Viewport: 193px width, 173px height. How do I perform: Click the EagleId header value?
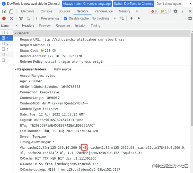point(59,120)
